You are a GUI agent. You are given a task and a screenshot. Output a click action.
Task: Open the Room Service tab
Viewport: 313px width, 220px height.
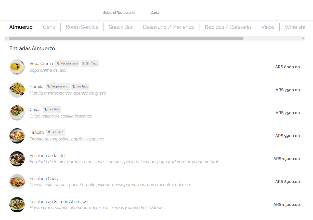coord(82,27)
